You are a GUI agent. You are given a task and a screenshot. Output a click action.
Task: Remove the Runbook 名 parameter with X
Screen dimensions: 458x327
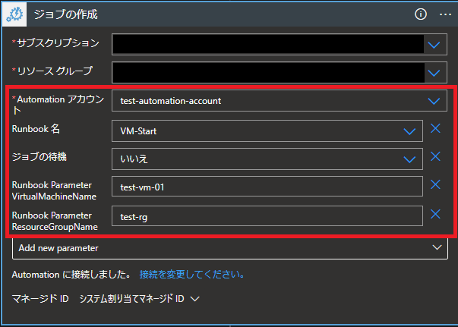[435, 128]
